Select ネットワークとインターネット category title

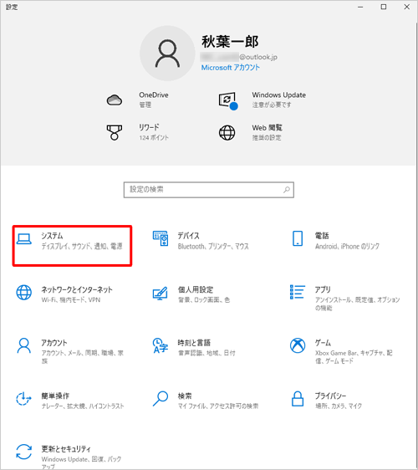(x=77, y=289)
